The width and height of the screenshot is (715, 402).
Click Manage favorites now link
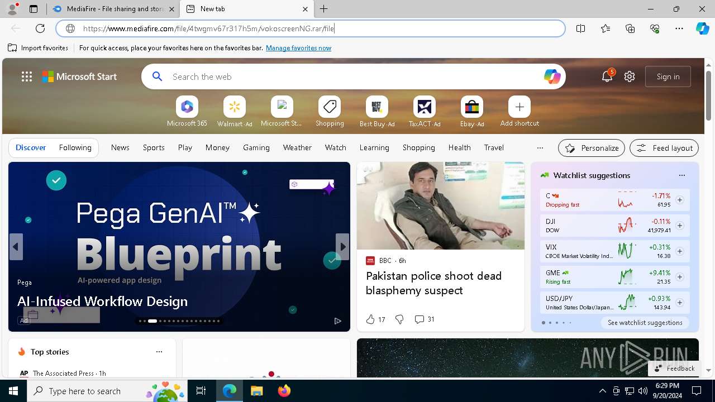[298, 48]
